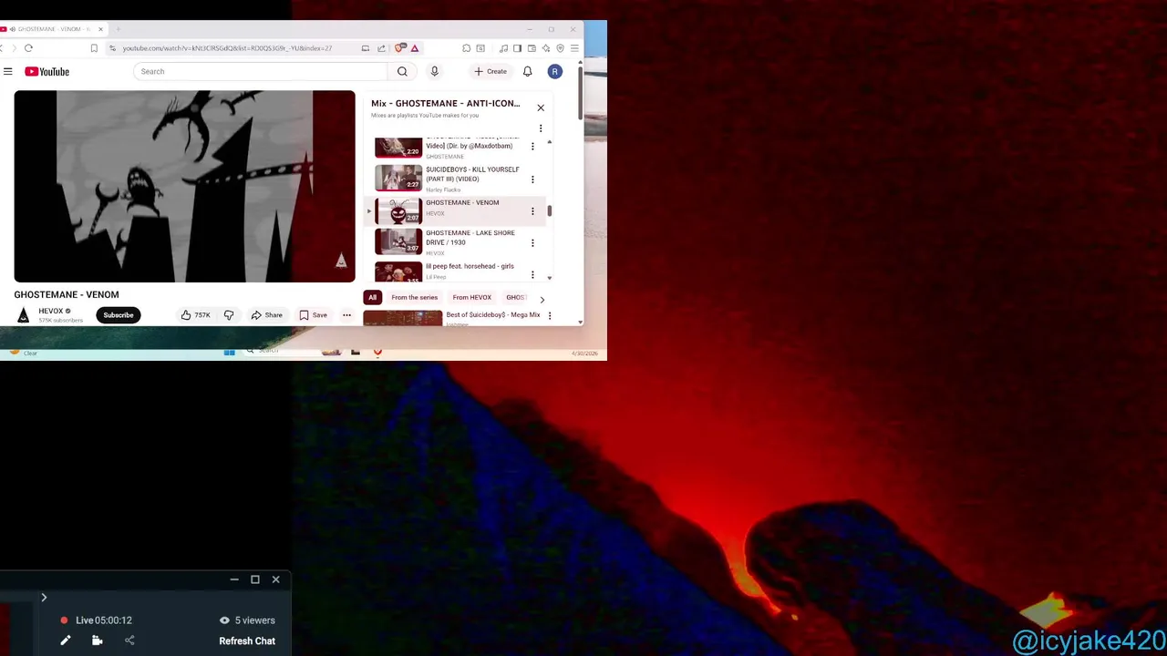
Task: Open options for LAKE SHORE DRIVE item
Action: point(532,243)
